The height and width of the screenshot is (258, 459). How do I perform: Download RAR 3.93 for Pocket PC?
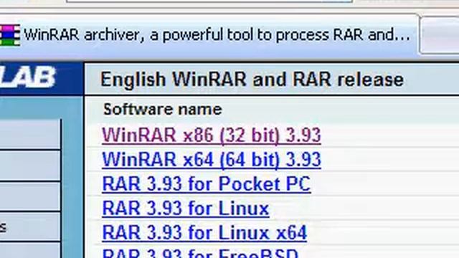(x=207, y=184)
